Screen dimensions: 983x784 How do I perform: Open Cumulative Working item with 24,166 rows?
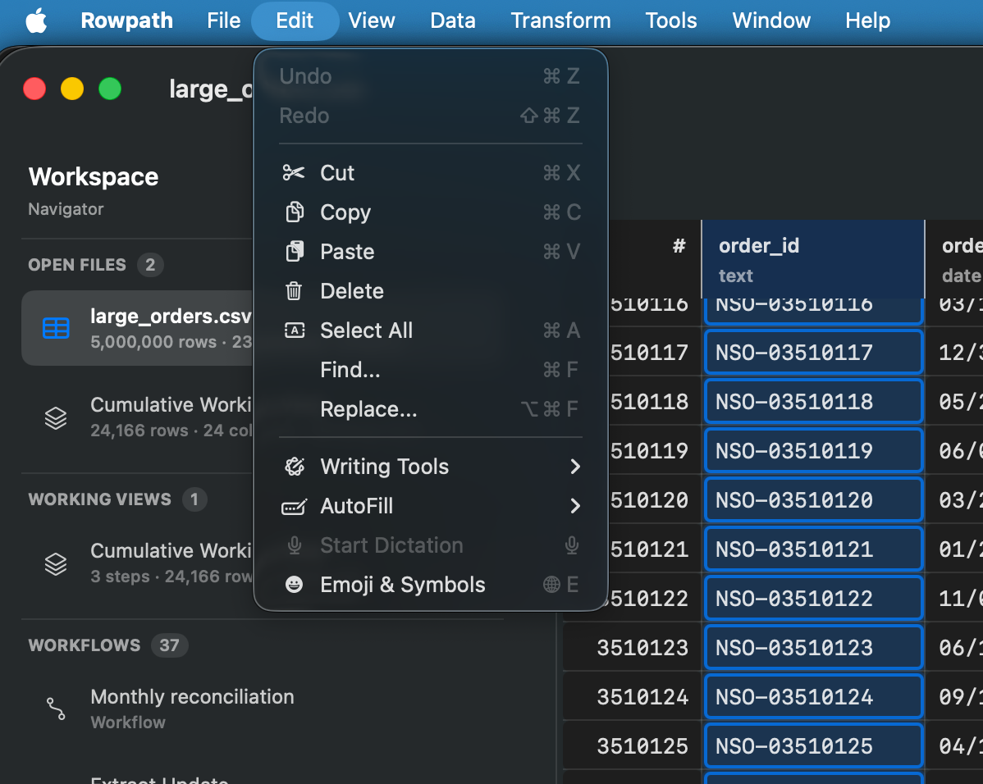point(138,417)
